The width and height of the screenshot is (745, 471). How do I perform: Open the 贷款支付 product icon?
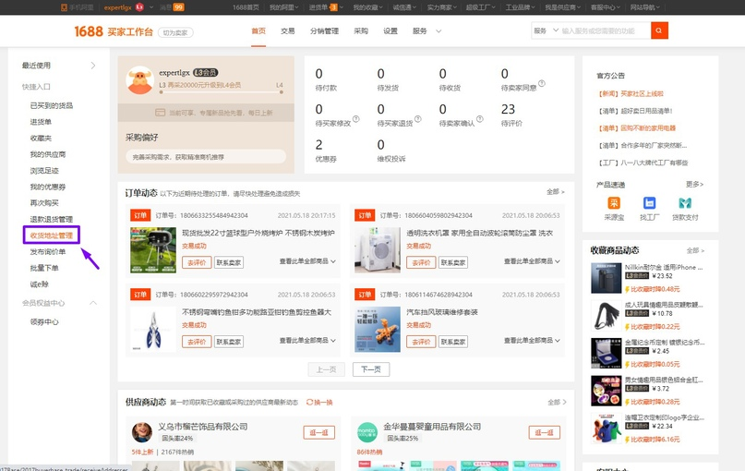685,203
